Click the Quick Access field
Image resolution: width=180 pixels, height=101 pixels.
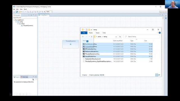(163, 12)
